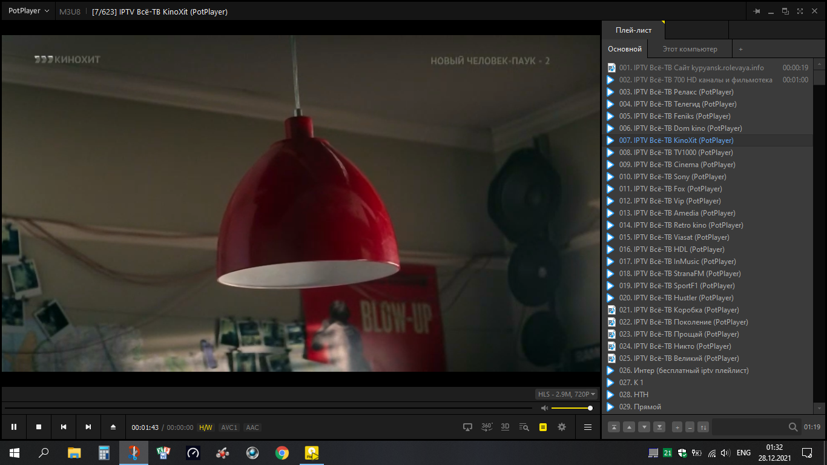The image size is (827, 465).
Task: Click the AAC audio codec badge
Action: pyautogui.click(x=252, y=427)
